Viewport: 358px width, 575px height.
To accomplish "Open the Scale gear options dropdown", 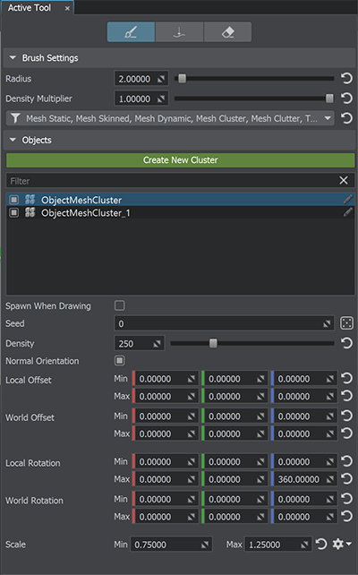I will click(x=342, y=544).
